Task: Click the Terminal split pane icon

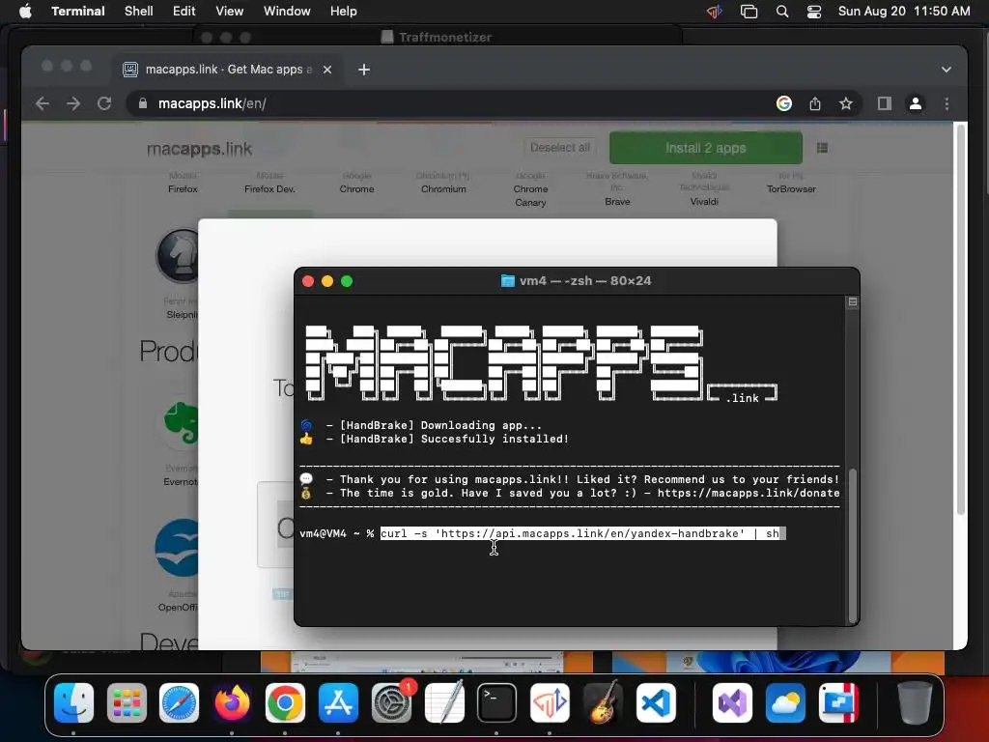Action: 852,302
